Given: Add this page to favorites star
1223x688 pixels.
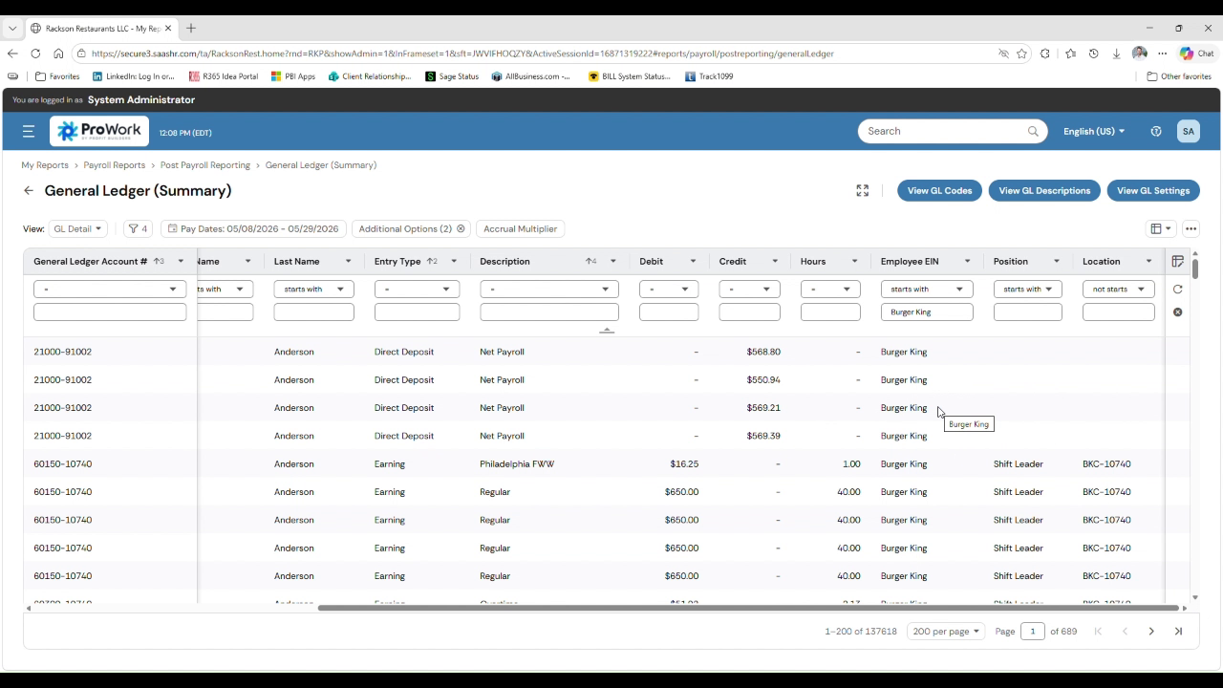Looking at the screenshot, I should tap(1021, 54).
